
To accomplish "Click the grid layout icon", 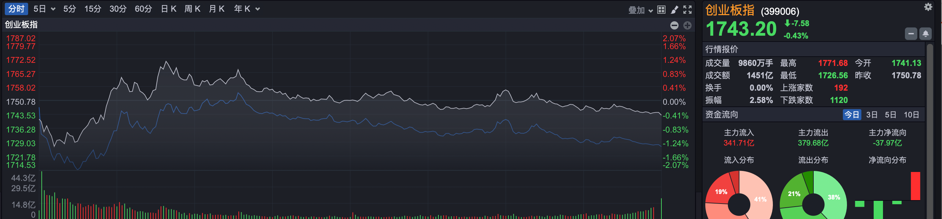I will 661,10.
